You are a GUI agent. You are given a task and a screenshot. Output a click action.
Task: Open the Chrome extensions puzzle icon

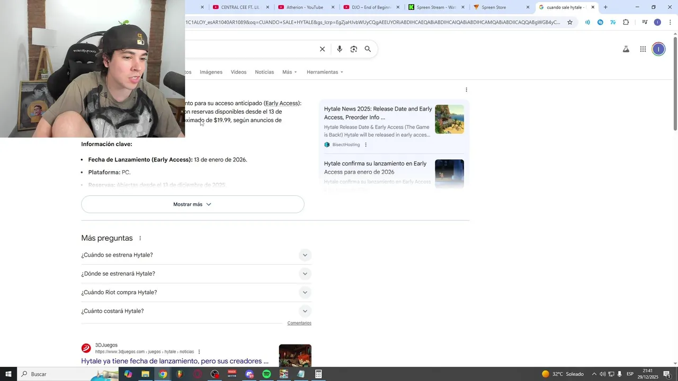[626, 22]
